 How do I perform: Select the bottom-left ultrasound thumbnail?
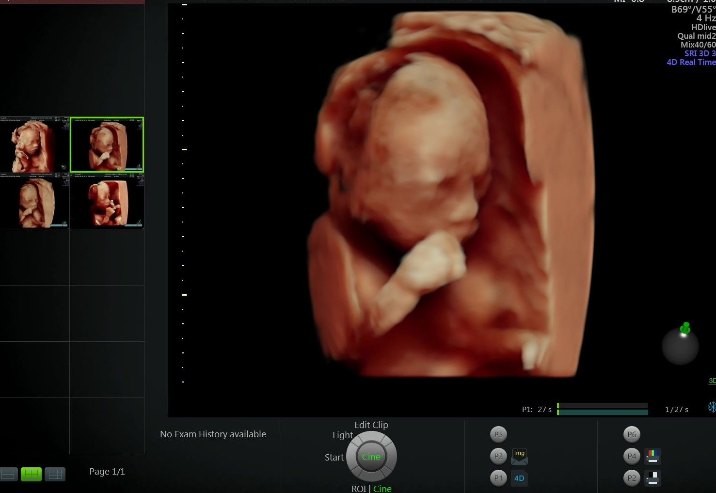pos(35,201)
